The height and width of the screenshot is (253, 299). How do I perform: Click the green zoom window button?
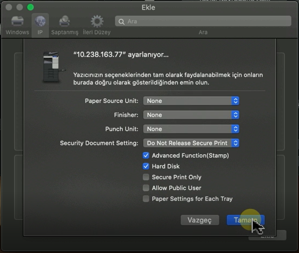(x=30, y=7)
